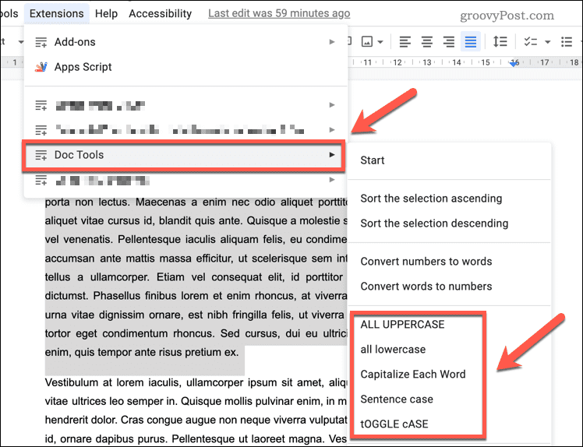Expand the submenu arrow below Doc Tools
The image size is (583, 447).
[x=332, y=180]
